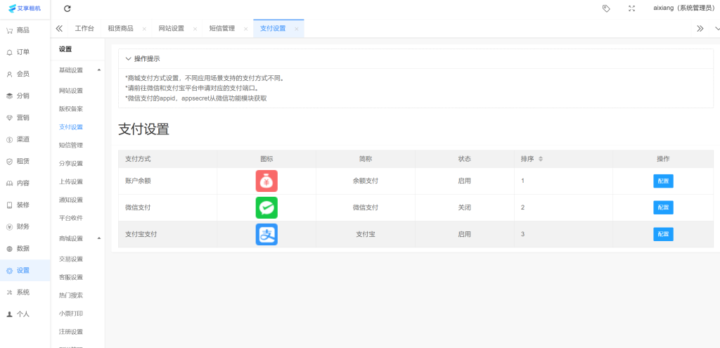The width and height of the screenshot is (720, 348).
Task: Switch to the 网站设置 tab
Action: tap(172, 28)
